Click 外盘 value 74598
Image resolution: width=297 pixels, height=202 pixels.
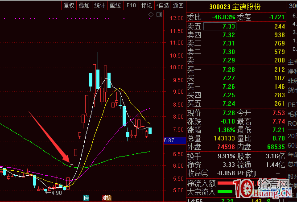(226, 147)
